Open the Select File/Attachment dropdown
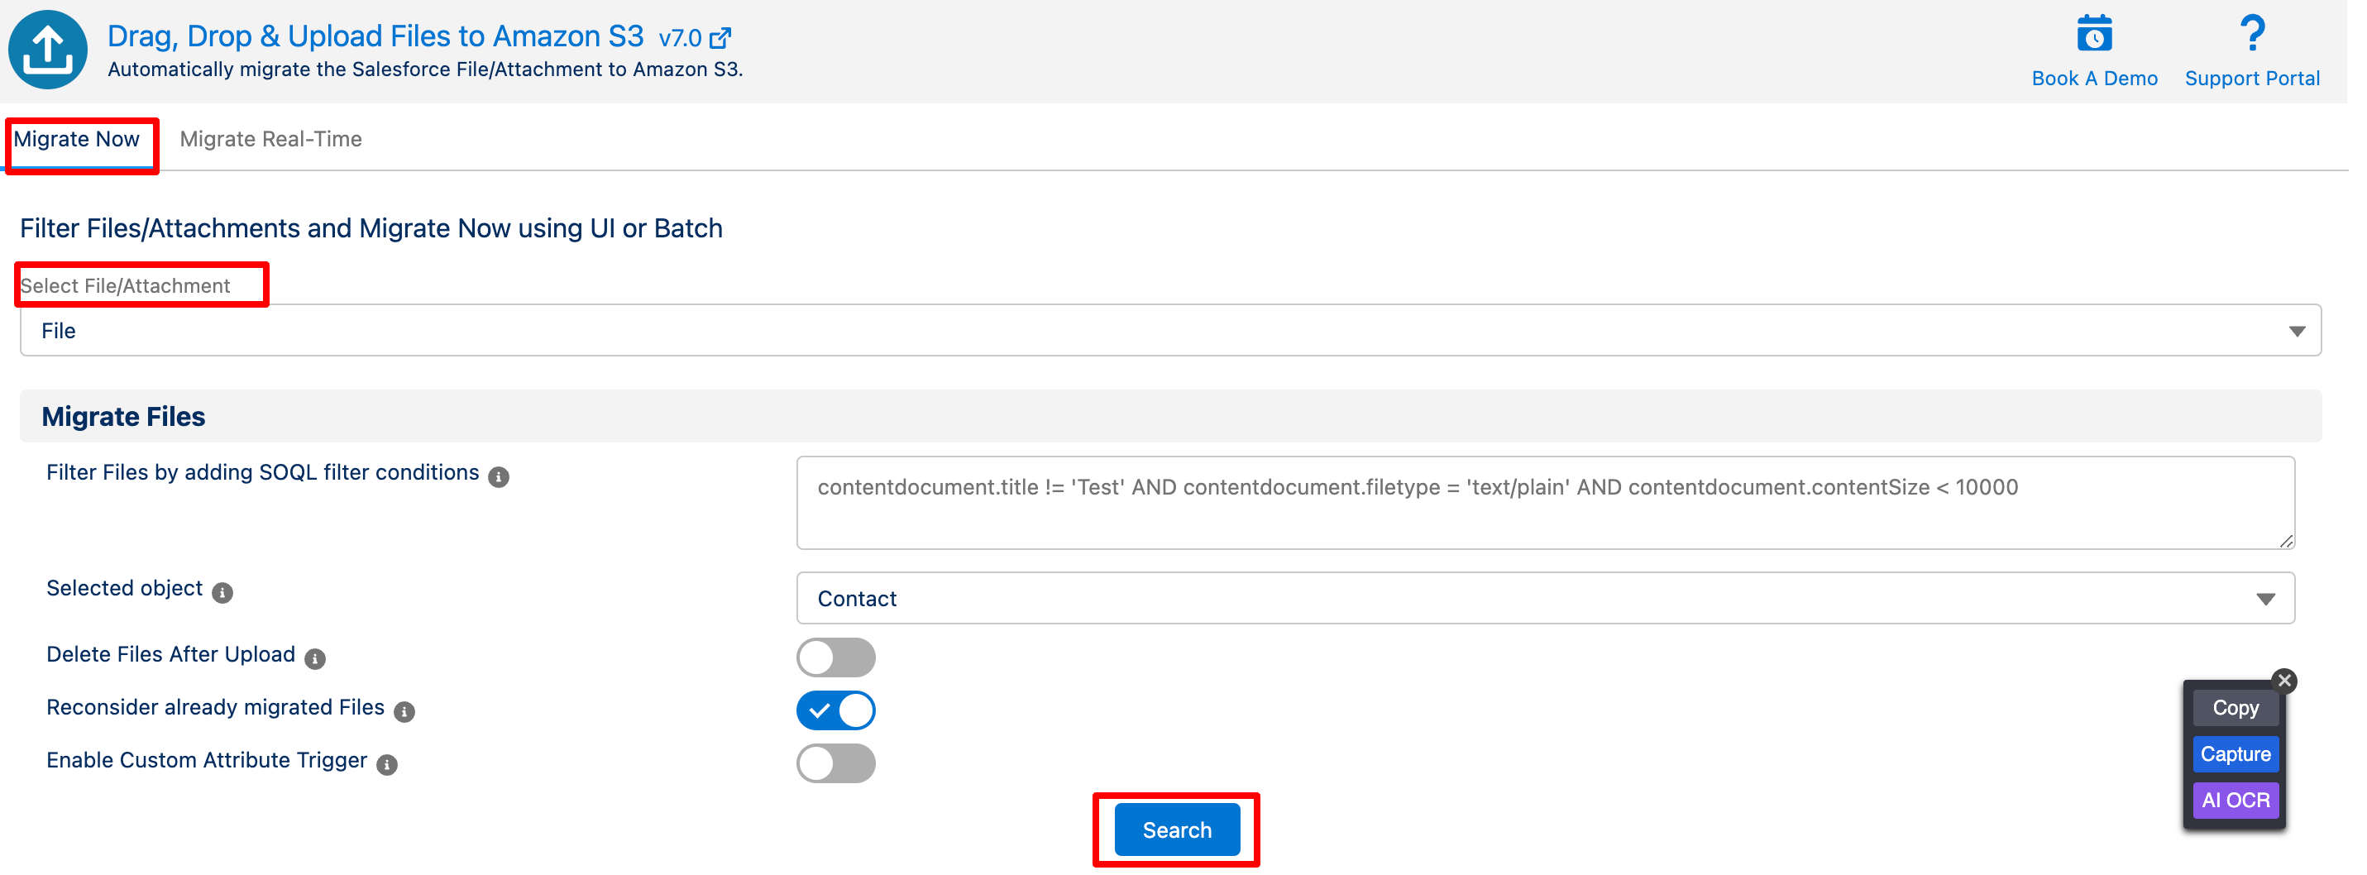 (x=1170, y=331)
